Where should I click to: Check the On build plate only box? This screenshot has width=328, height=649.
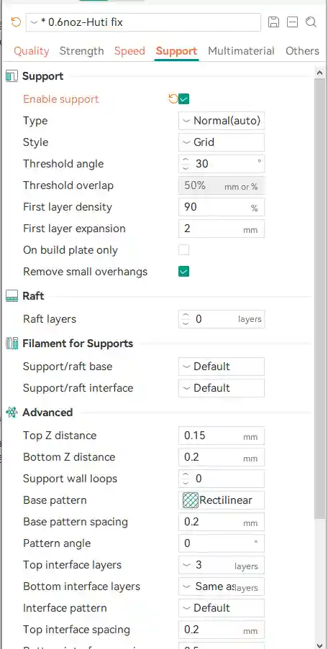pos(184,250)
